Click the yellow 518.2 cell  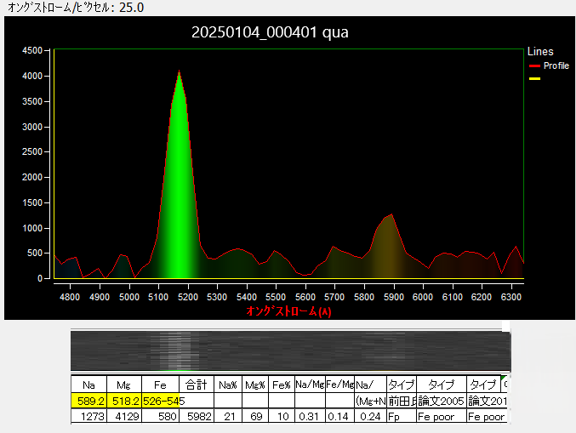(125, 401)
